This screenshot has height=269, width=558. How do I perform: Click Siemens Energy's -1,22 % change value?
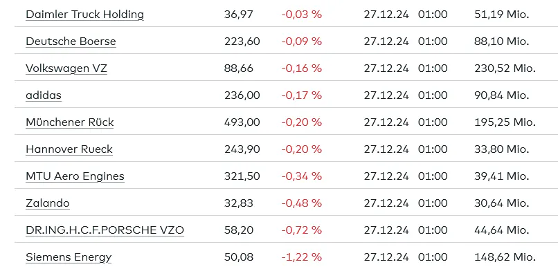(x=301, y=257)
